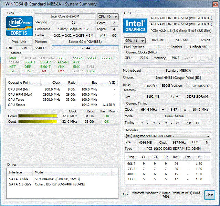Click the PCIe v2.0 x16 bus field

181,31
